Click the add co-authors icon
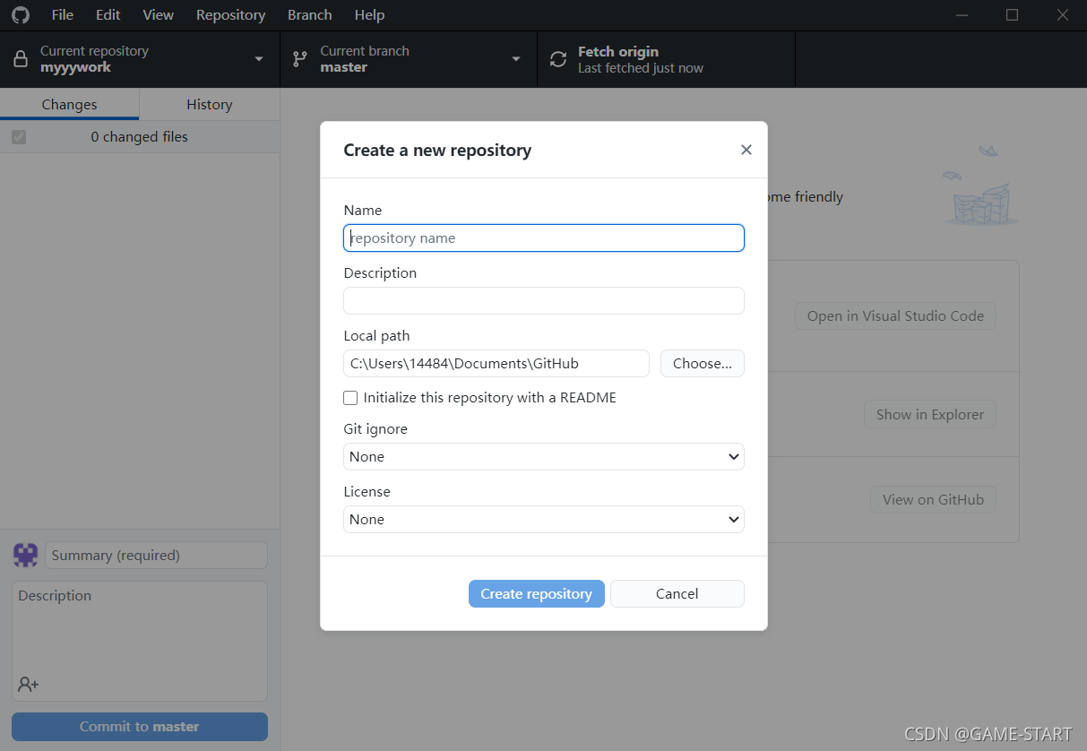Viewport: 1087px width, 751px height. point(28,685)
